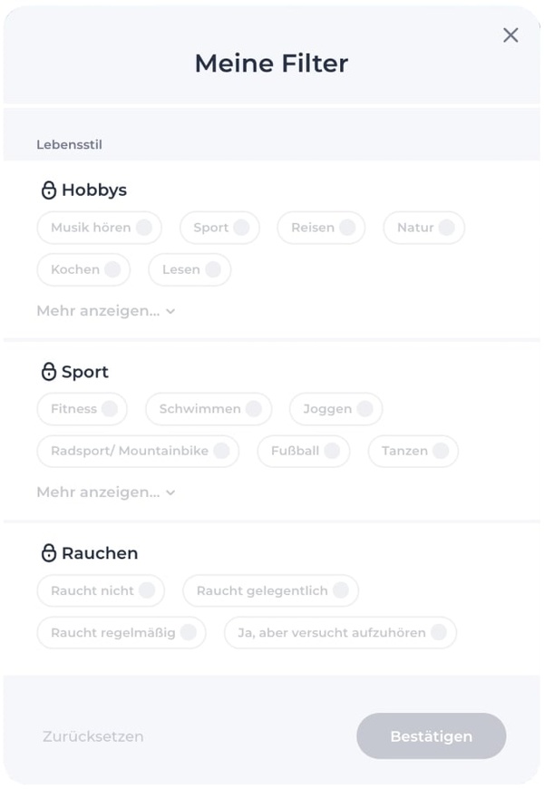This screenshot has width=544, height=789.
Task: Toggle the Schwimmen sport filter
Action: tap(208, 409)
